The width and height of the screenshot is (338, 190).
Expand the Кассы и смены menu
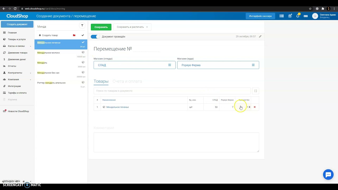(x=17, y=46)
